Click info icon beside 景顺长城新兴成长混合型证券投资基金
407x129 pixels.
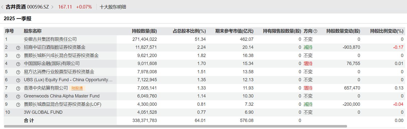[x=18, y=56]
